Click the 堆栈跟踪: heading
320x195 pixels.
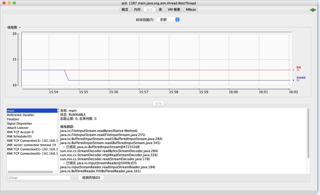67,127
